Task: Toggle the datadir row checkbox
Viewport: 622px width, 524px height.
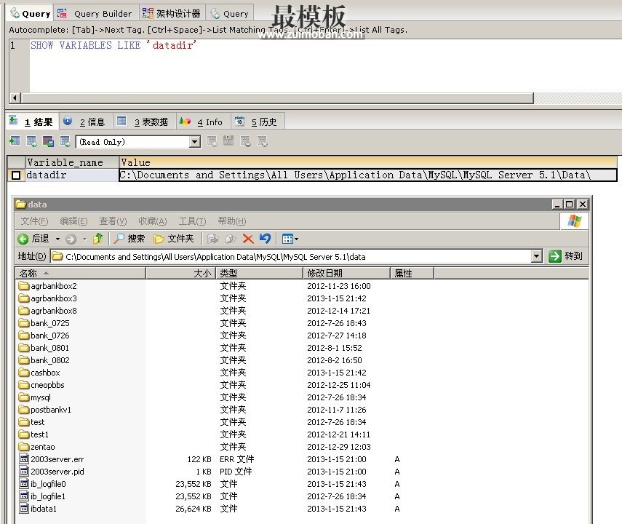Action: (16, 175)
